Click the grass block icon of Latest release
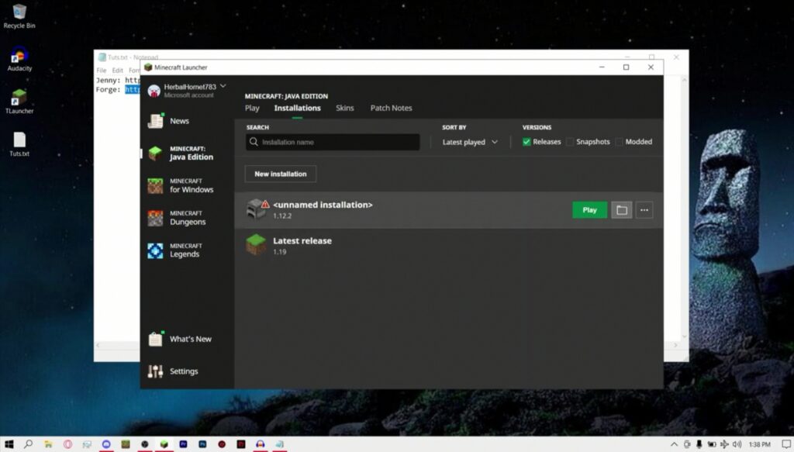This screenshot has width=794, height=452. click(256, 246)
